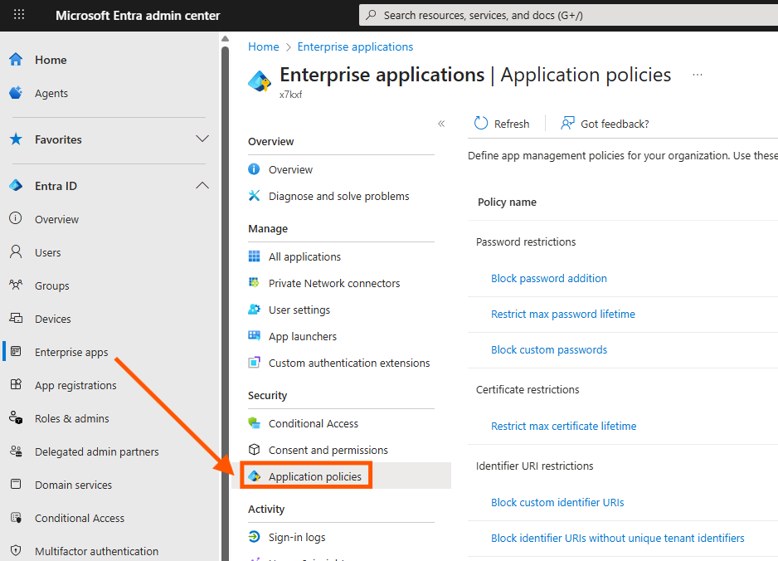Refresh the application policies list
The width and height of the screenshot is (778, 561).
click(x=501, y=123)
